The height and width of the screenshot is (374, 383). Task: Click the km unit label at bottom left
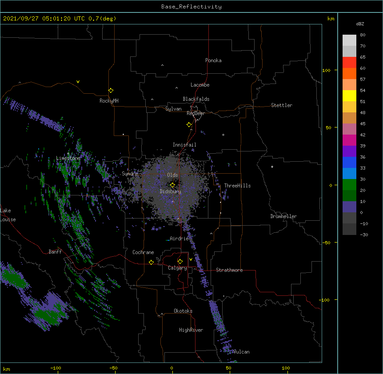pos(7,369)
